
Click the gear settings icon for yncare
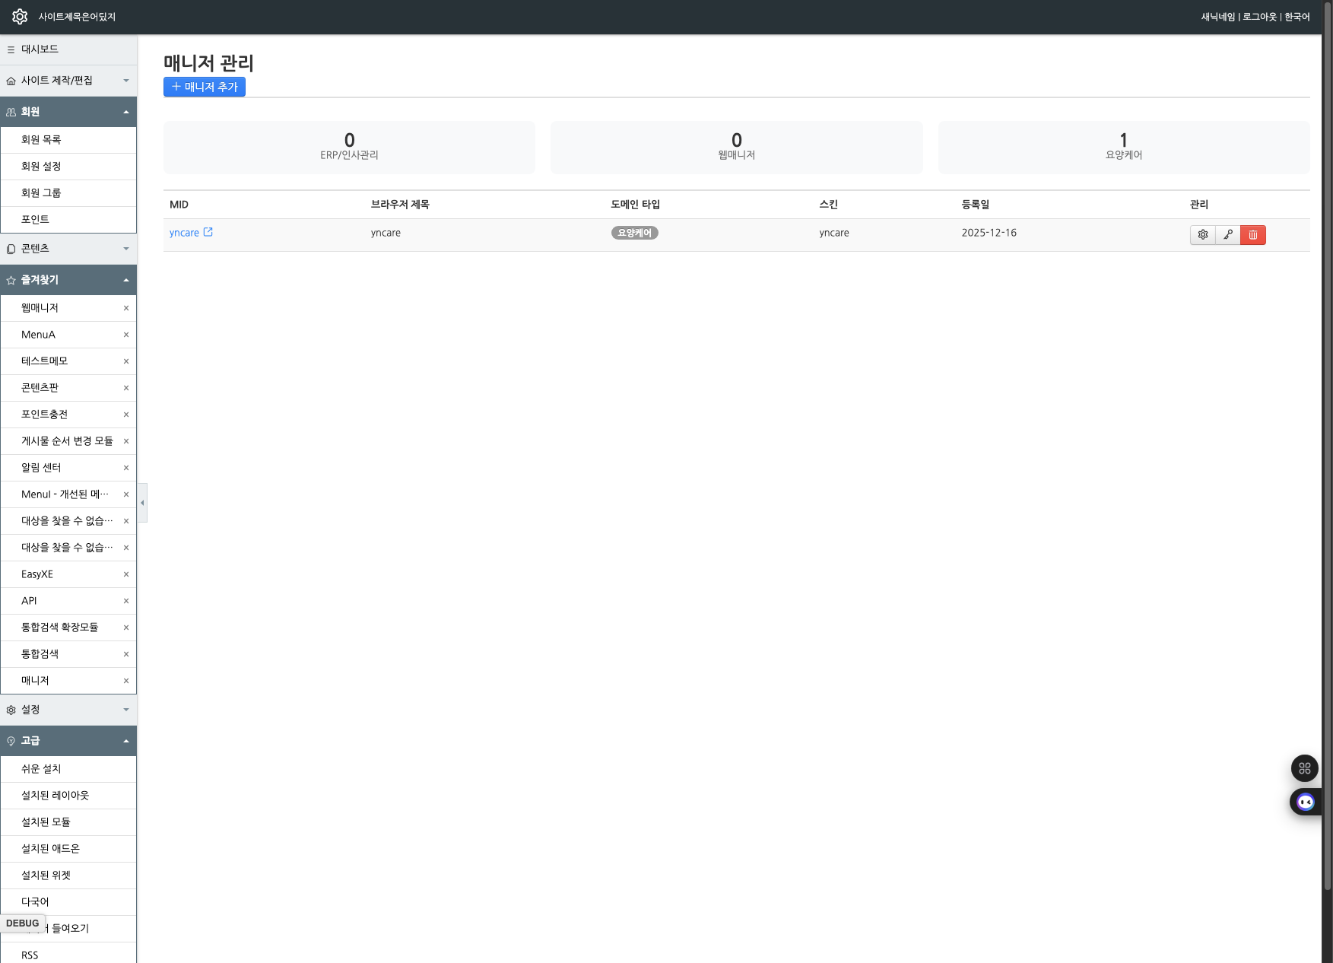[x=1202, y=235]
